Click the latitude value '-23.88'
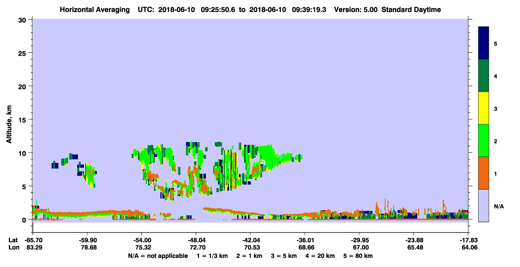 coord(414,240)
